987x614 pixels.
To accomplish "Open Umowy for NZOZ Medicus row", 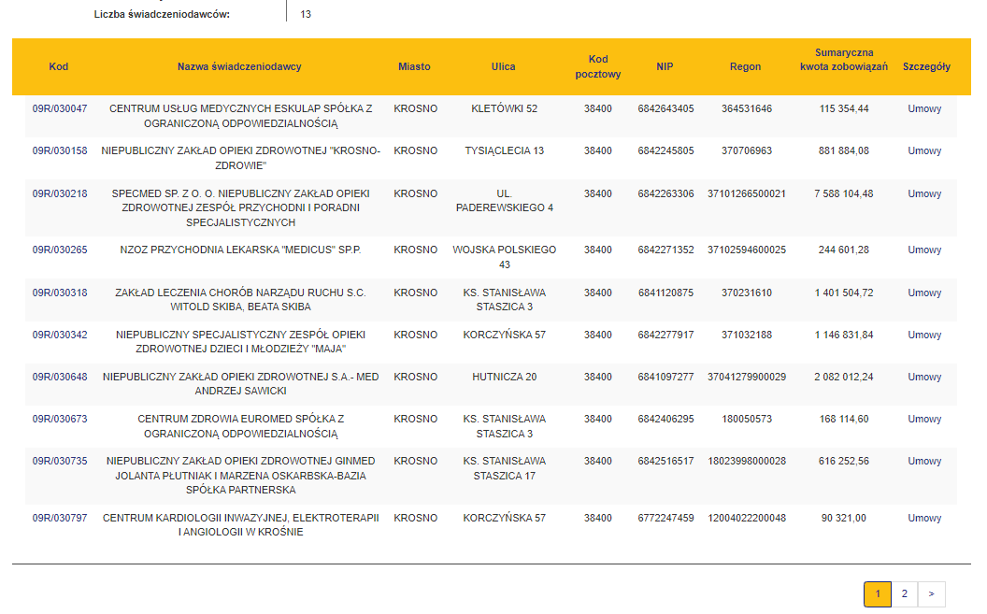I will point(924,250).
